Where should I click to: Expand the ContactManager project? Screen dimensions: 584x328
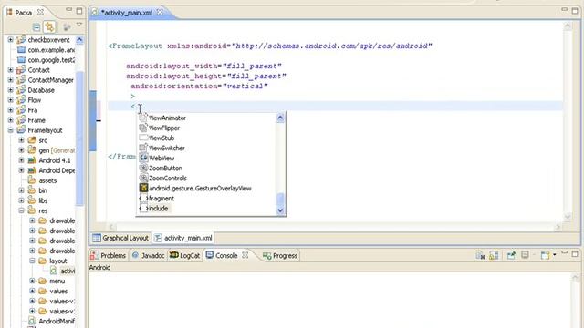(x=10, y=79)
